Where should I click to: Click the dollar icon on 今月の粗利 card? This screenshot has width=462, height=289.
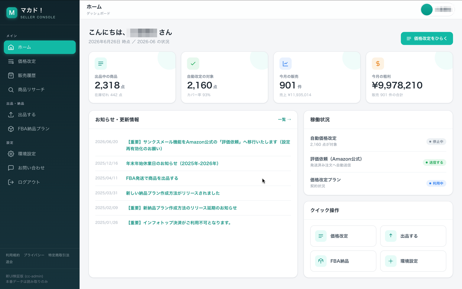(378, 64)
